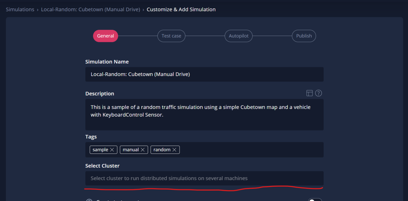Click the 'sample' tag label
Viewport: 408px width, 201px height.
coord(100,150)
